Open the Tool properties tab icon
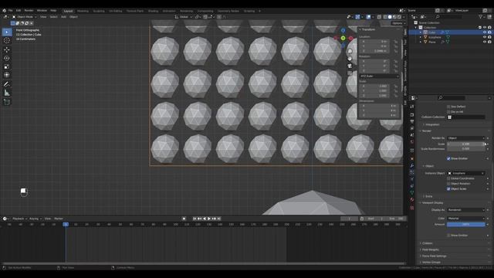This screenshot has width=494, height=278. (x=411, y=107)
